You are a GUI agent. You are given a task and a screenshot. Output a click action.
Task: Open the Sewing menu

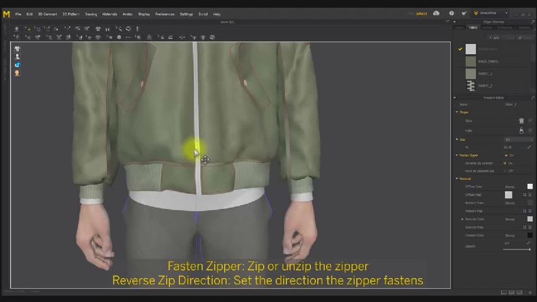91,14
